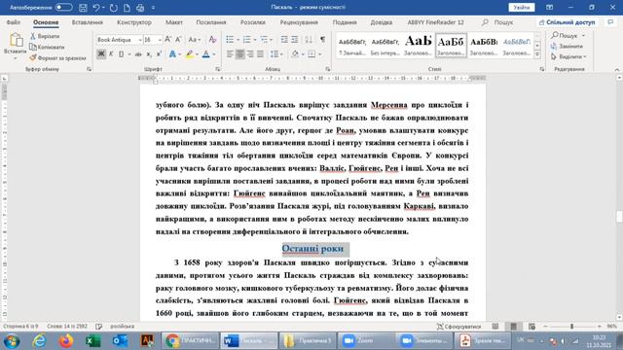This screenshot has width=623, height=350.
Task: Click the New document icon in quick access
Action: 127,8
